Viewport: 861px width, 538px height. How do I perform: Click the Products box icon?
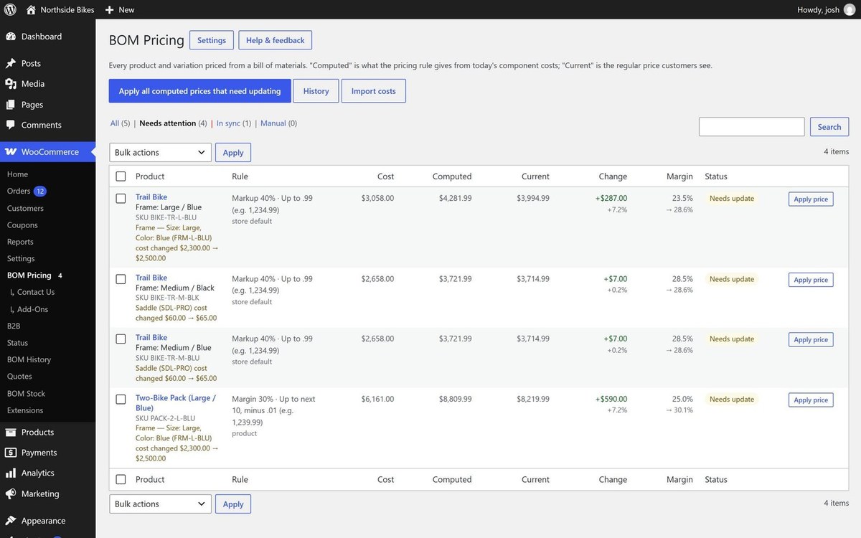point(11,433)
